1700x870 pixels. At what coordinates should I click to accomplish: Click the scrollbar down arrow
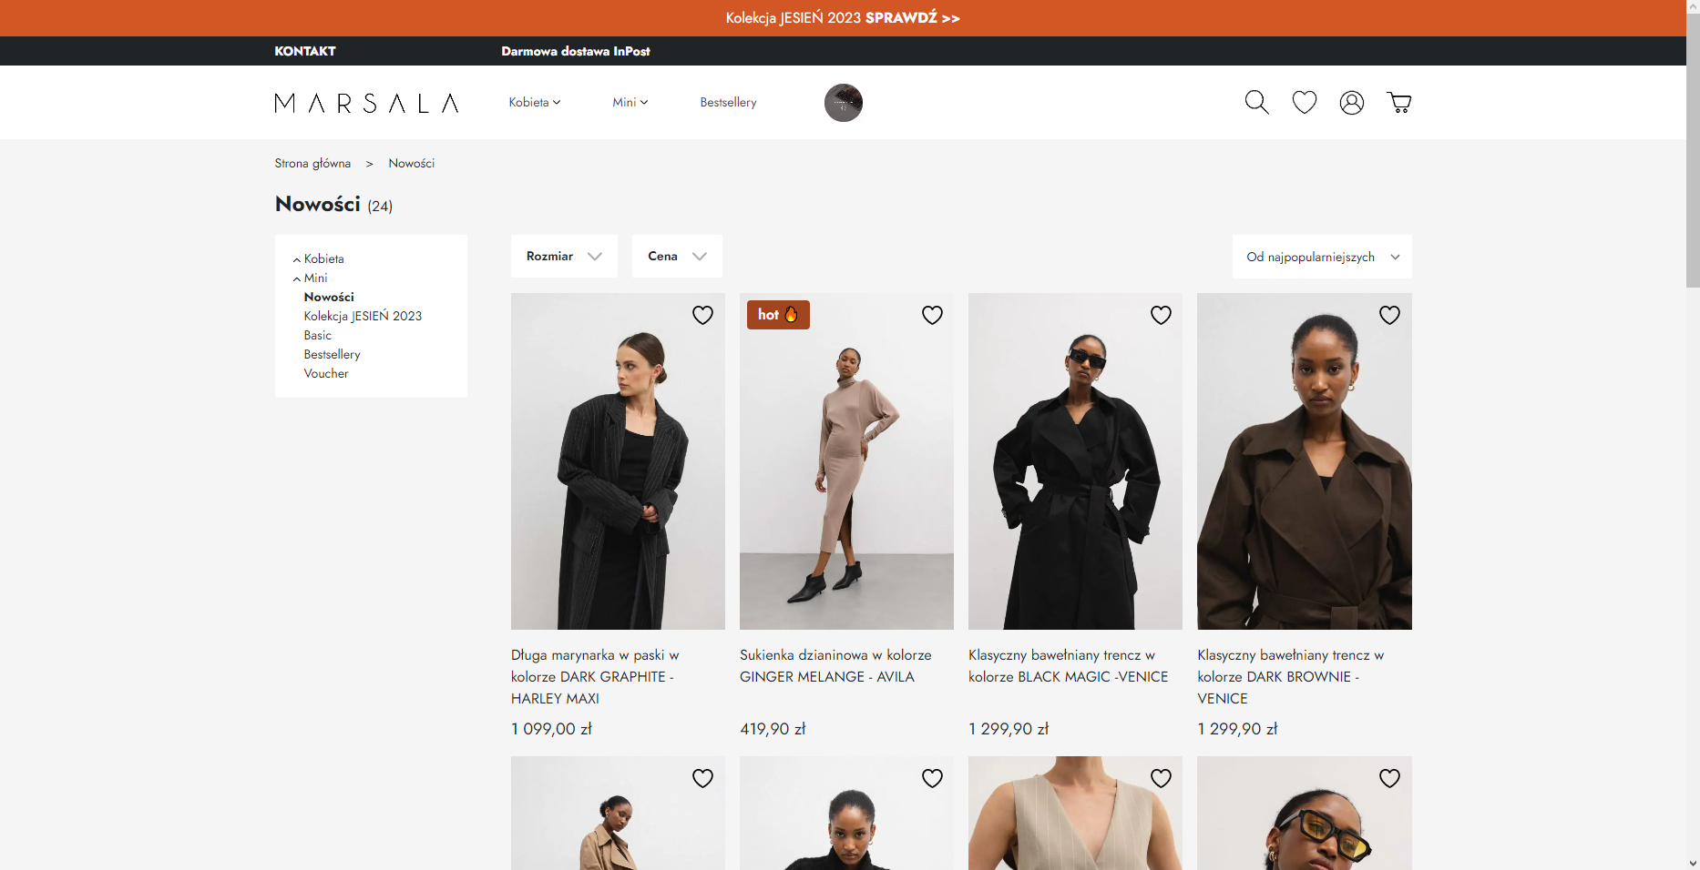pyautogui.click(x=1693, y=863)
